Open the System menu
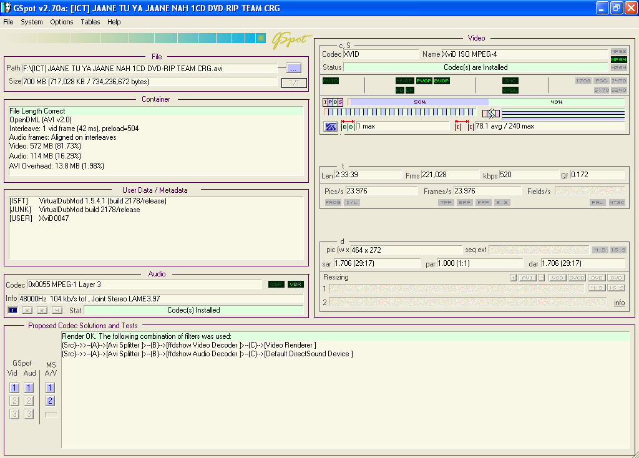The image size is (639, 458). click(31, 22)
